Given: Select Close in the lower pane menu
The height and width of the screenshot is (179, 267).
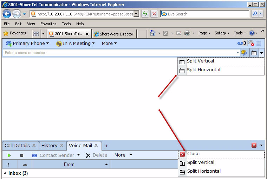Looking at the screenshot, I should tap(221, 154).
